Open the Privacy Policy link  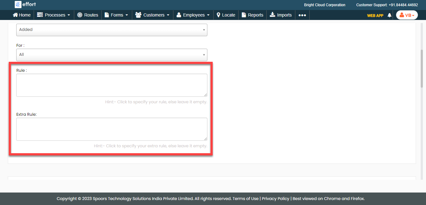coord(276,198)
